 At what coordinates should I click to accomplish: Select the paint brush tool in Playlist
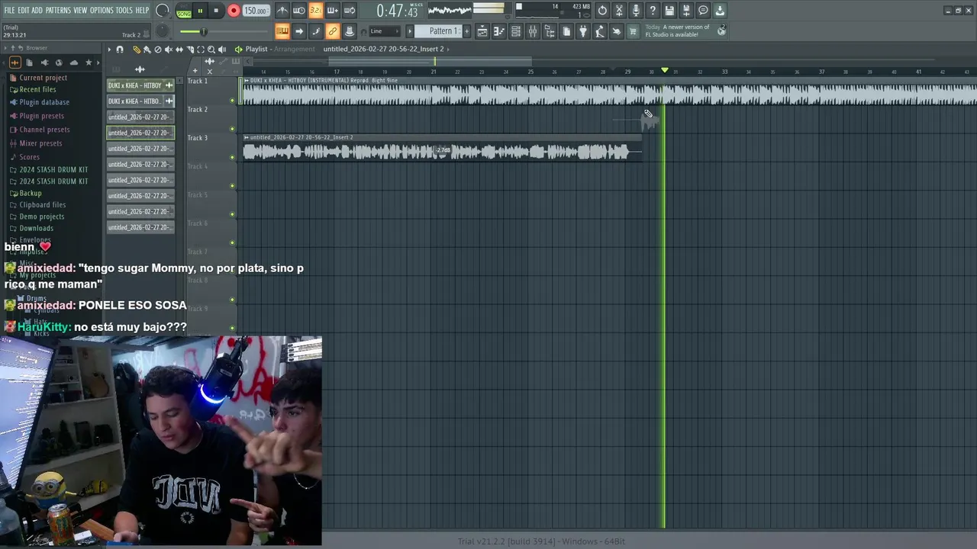147,50
